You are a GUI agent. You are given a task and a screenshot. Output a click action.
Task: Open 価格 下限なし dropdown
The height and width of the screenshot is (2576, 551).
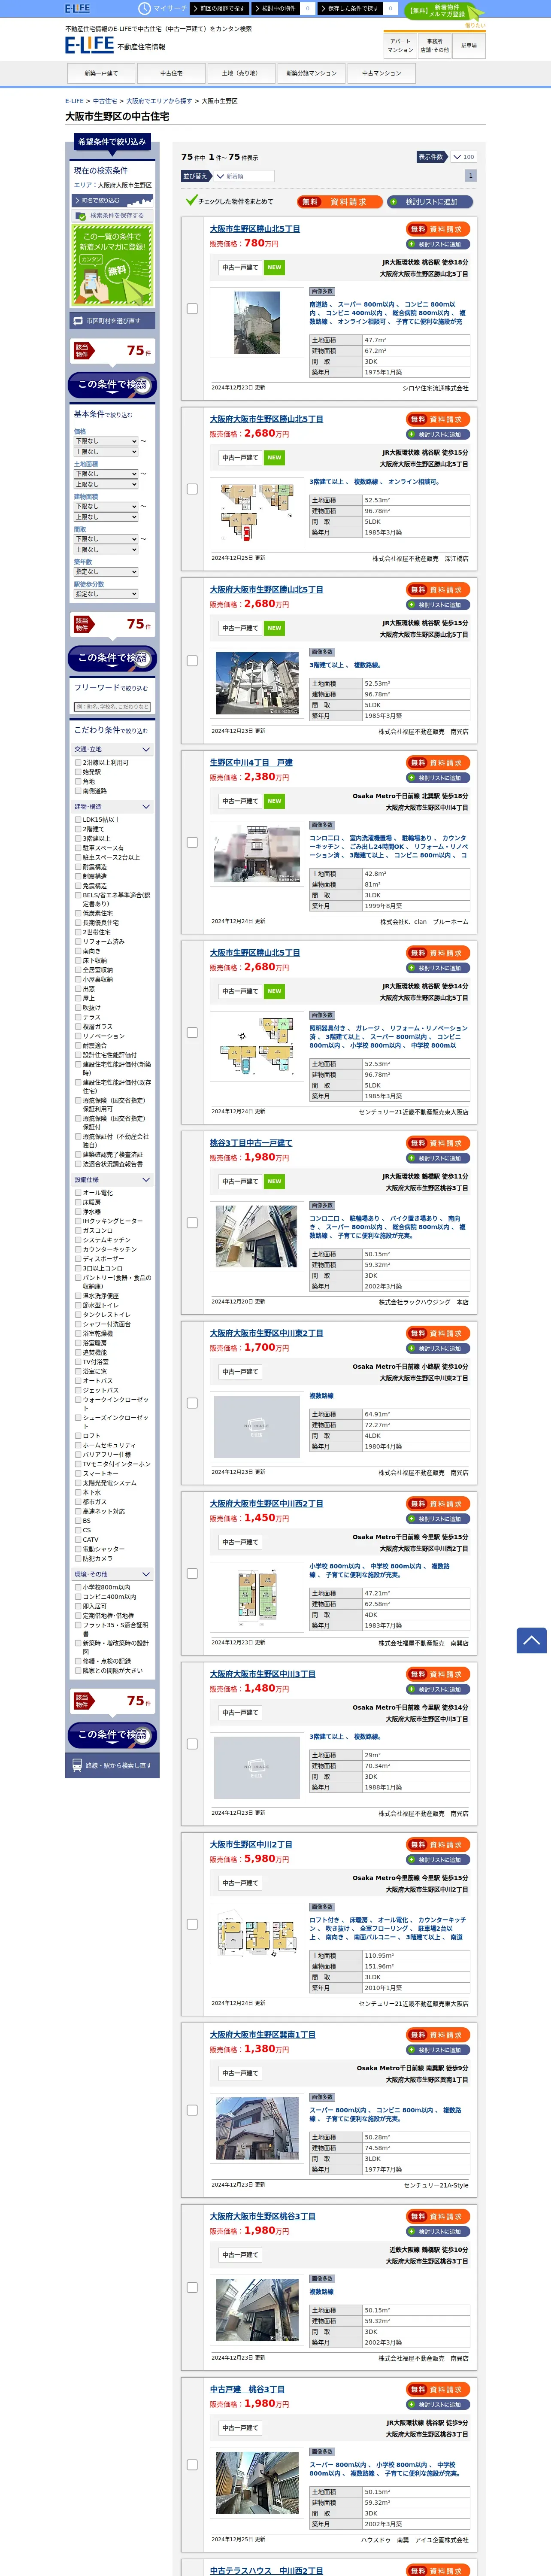click(x=105, y=441)
